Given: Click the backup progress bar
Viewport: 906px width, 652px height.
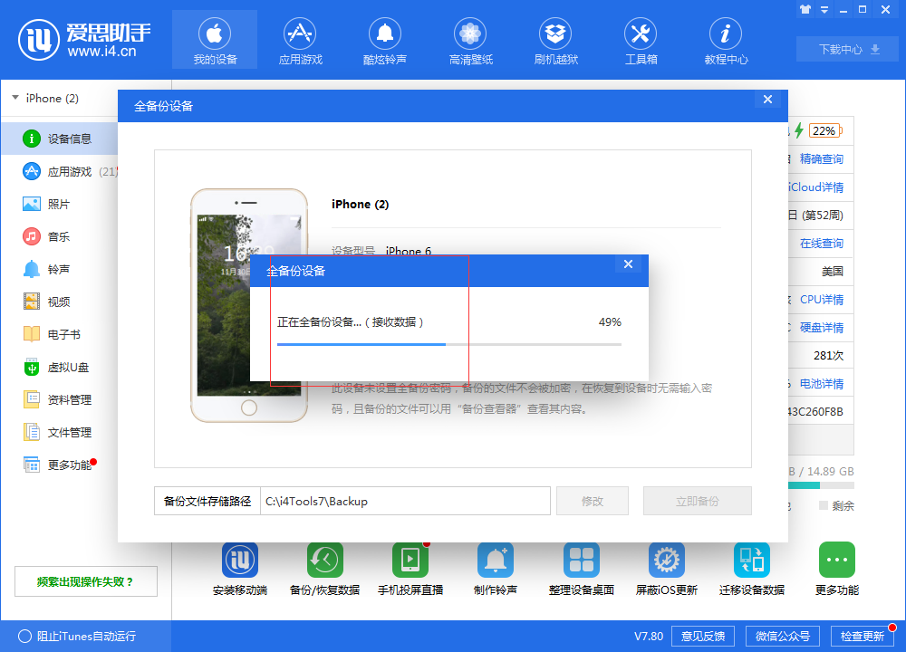Looking at the screenshot, I should (449, 344).
